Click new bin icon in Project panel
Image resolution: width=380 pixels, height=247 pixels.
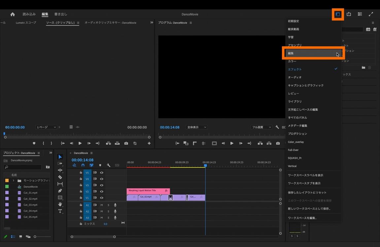48,167
